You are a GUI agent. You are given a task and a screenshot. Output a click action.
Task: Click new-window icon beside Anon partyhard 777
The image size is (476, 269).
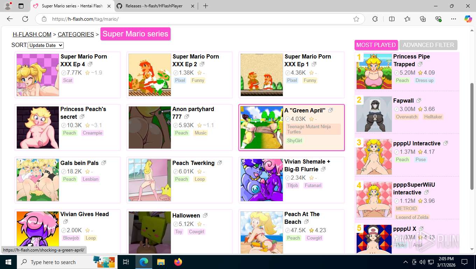187,117
